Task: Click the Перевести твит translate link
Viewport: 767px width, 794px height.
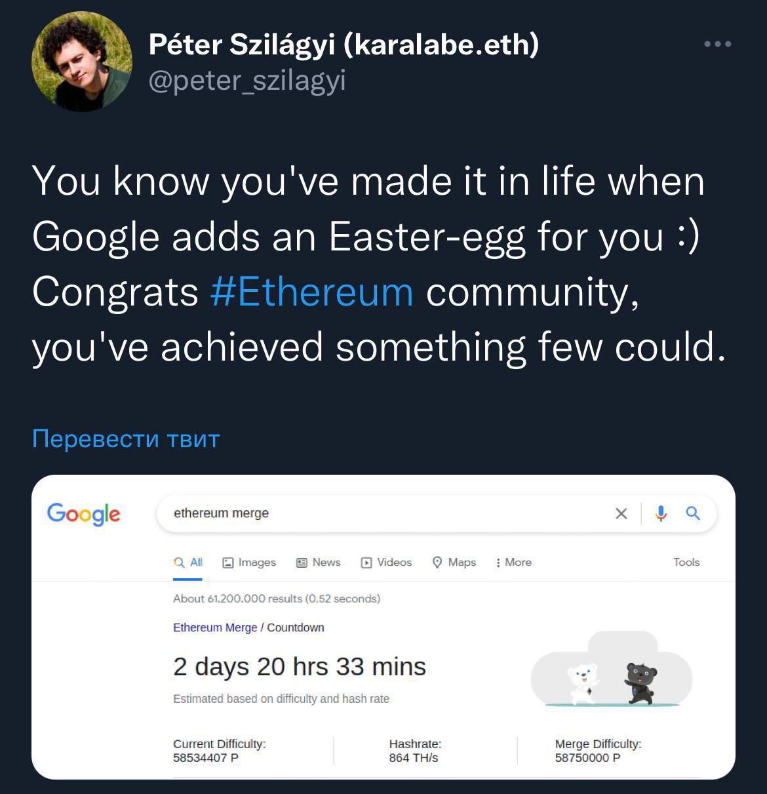Action: coord(126,439)
